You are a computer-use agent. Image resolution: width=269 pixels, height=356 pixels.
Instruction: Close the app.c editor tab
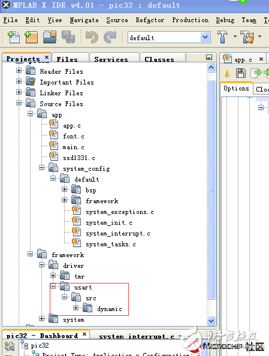click(261, 59)
